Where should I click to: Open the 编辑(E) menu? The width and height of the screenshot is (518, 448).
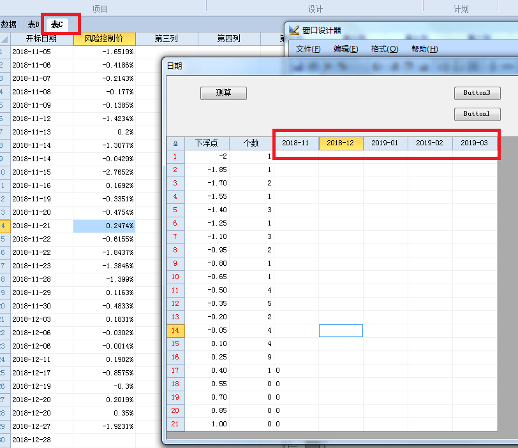click(346, 49)
